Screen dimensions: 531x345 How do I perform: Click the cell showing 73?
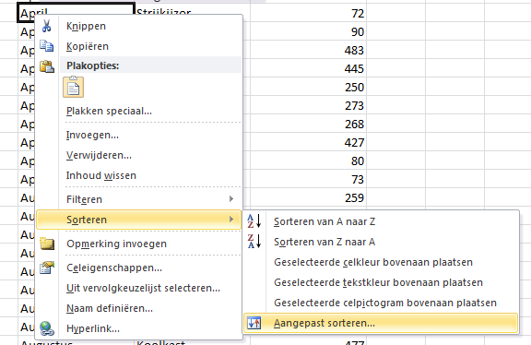tap(308, 179)
